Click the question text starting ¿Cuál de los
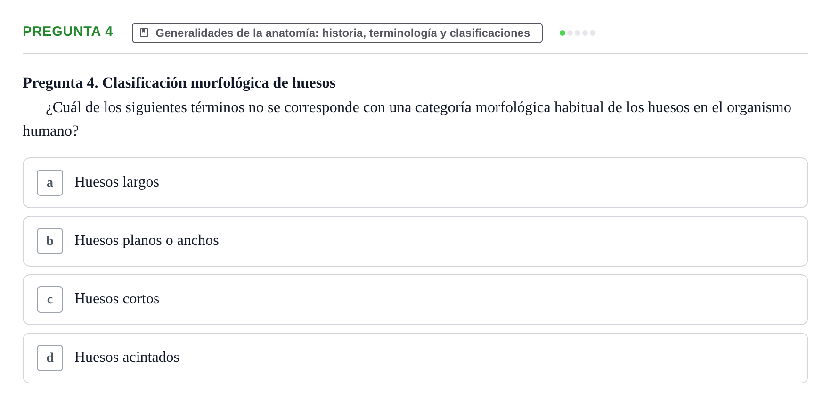Image resolution: width=831 pixels, height=407 pixels. pyautogui.click(x=407, y=119)
